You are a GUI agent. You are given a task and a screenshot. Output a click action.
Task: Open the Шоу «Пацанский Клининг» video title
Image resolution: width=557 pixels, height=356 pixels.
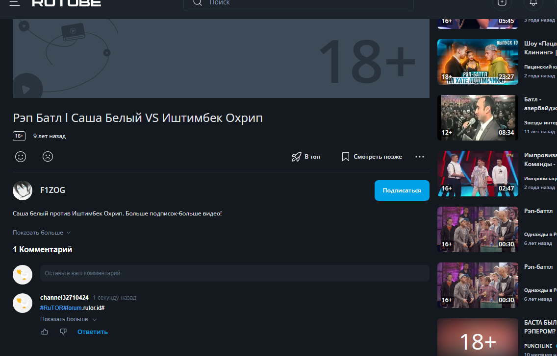point(540,48)
